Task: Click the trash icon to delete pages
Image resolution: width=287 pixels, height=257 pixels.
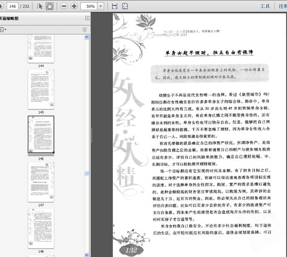Action: tap(84, 30)
